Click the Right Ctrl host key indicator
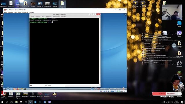The image size is (185, 104). pyautogui.click(x=123, y=91)
